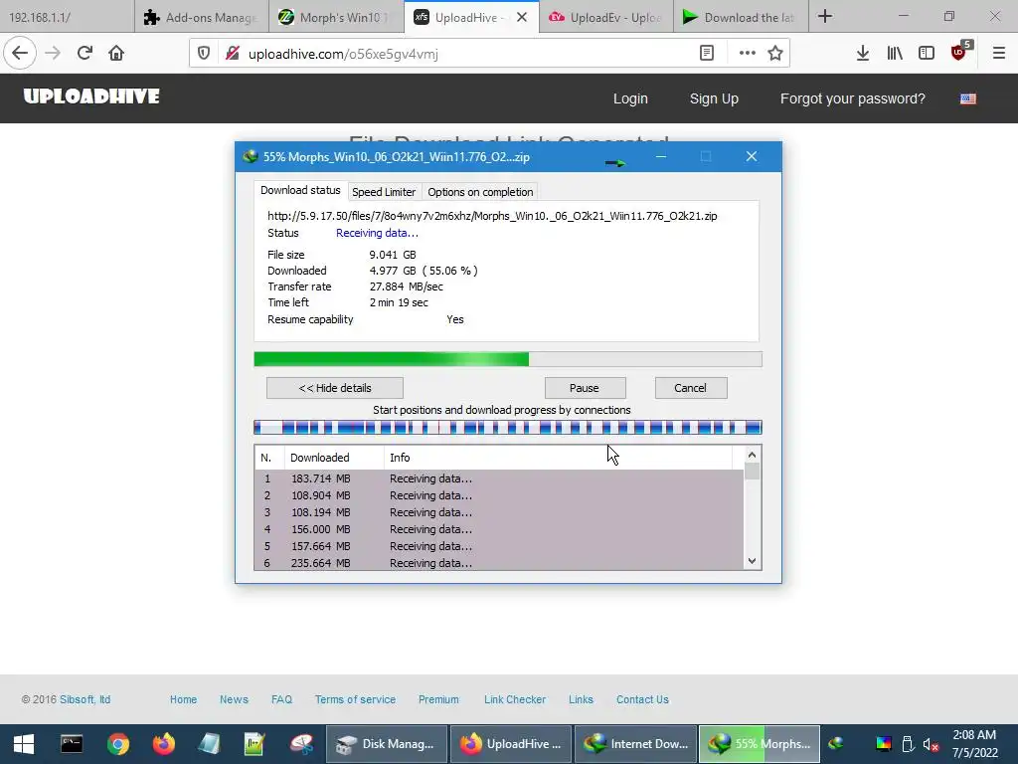Open the paint palette taskbar icon

pyautogui.click(x=301, y=744)
